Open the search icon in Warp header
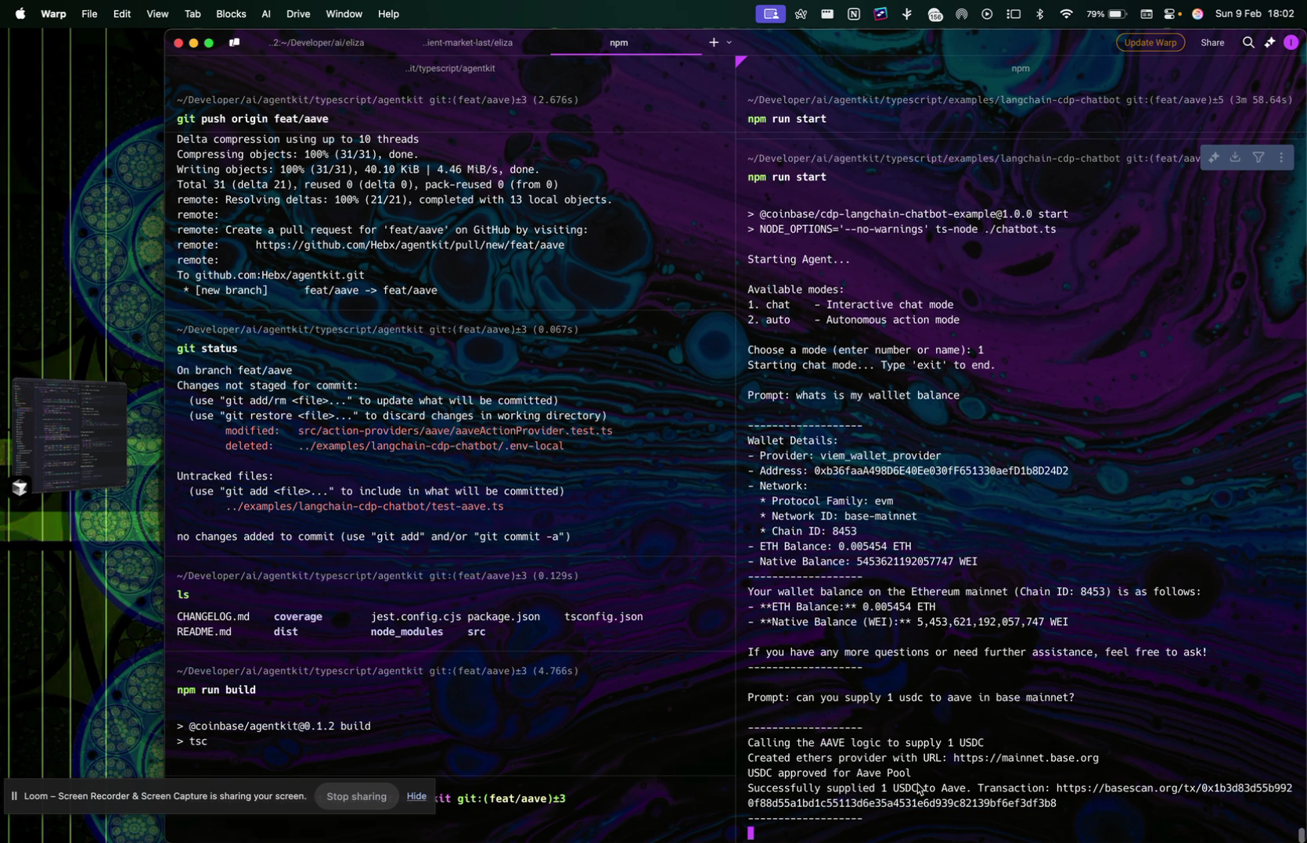This screenshot has height=843, width=1307. (1248, 42)
